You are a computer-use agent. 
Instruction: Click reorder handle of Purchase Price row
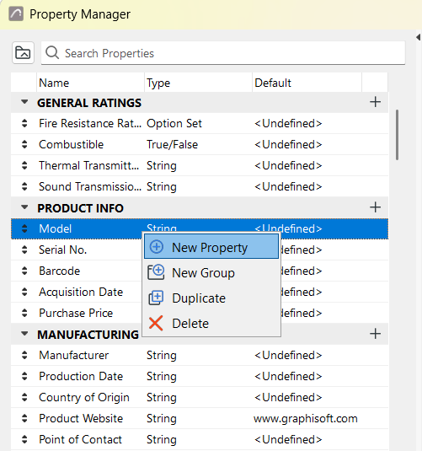24,313
